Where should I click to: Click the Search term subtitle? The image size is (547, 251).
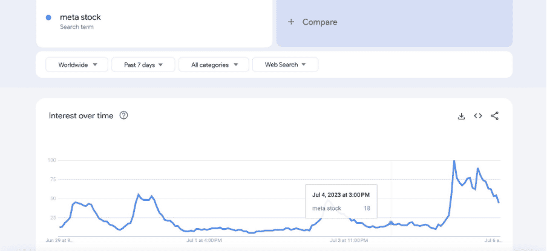coord(76,27)
